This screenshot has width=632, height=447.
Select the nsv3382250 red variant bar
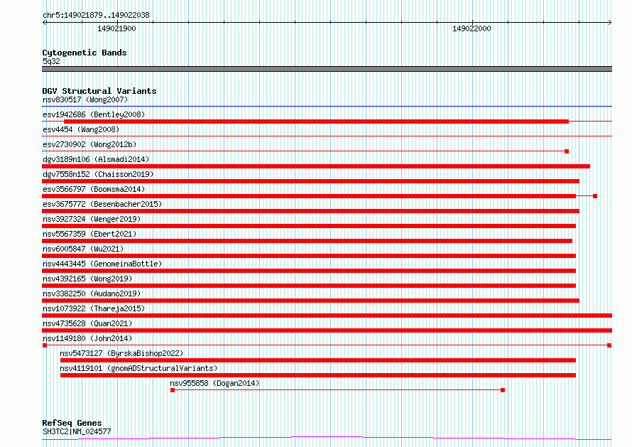coord(310,301)
